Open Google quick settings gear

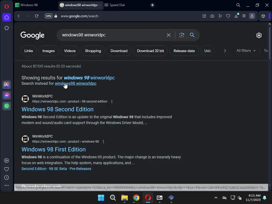[x=259, y=35]
